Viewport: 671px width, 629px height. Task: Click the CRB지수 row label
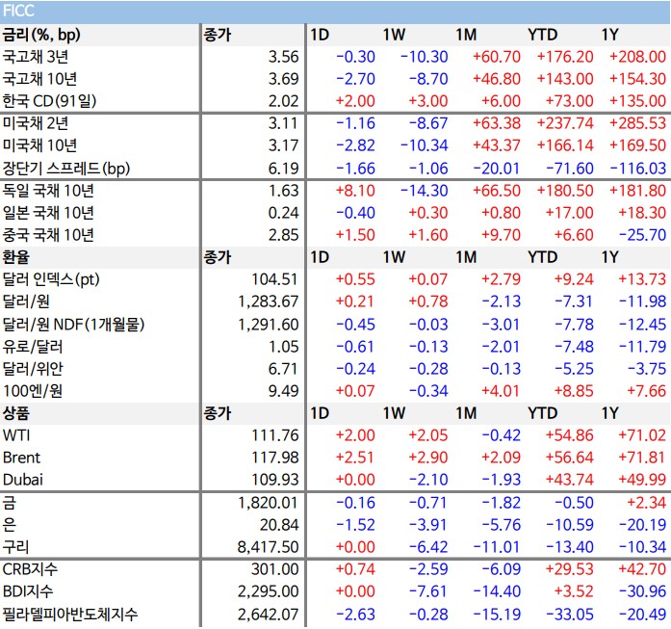pos(30,569)
